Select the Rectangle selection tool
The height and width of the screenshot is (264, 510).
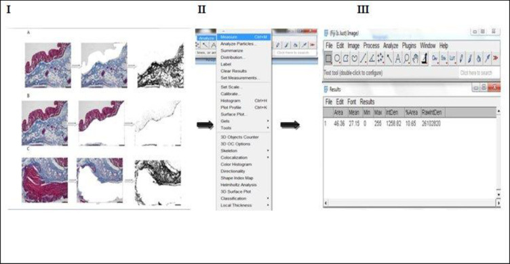tap(328, 58)
